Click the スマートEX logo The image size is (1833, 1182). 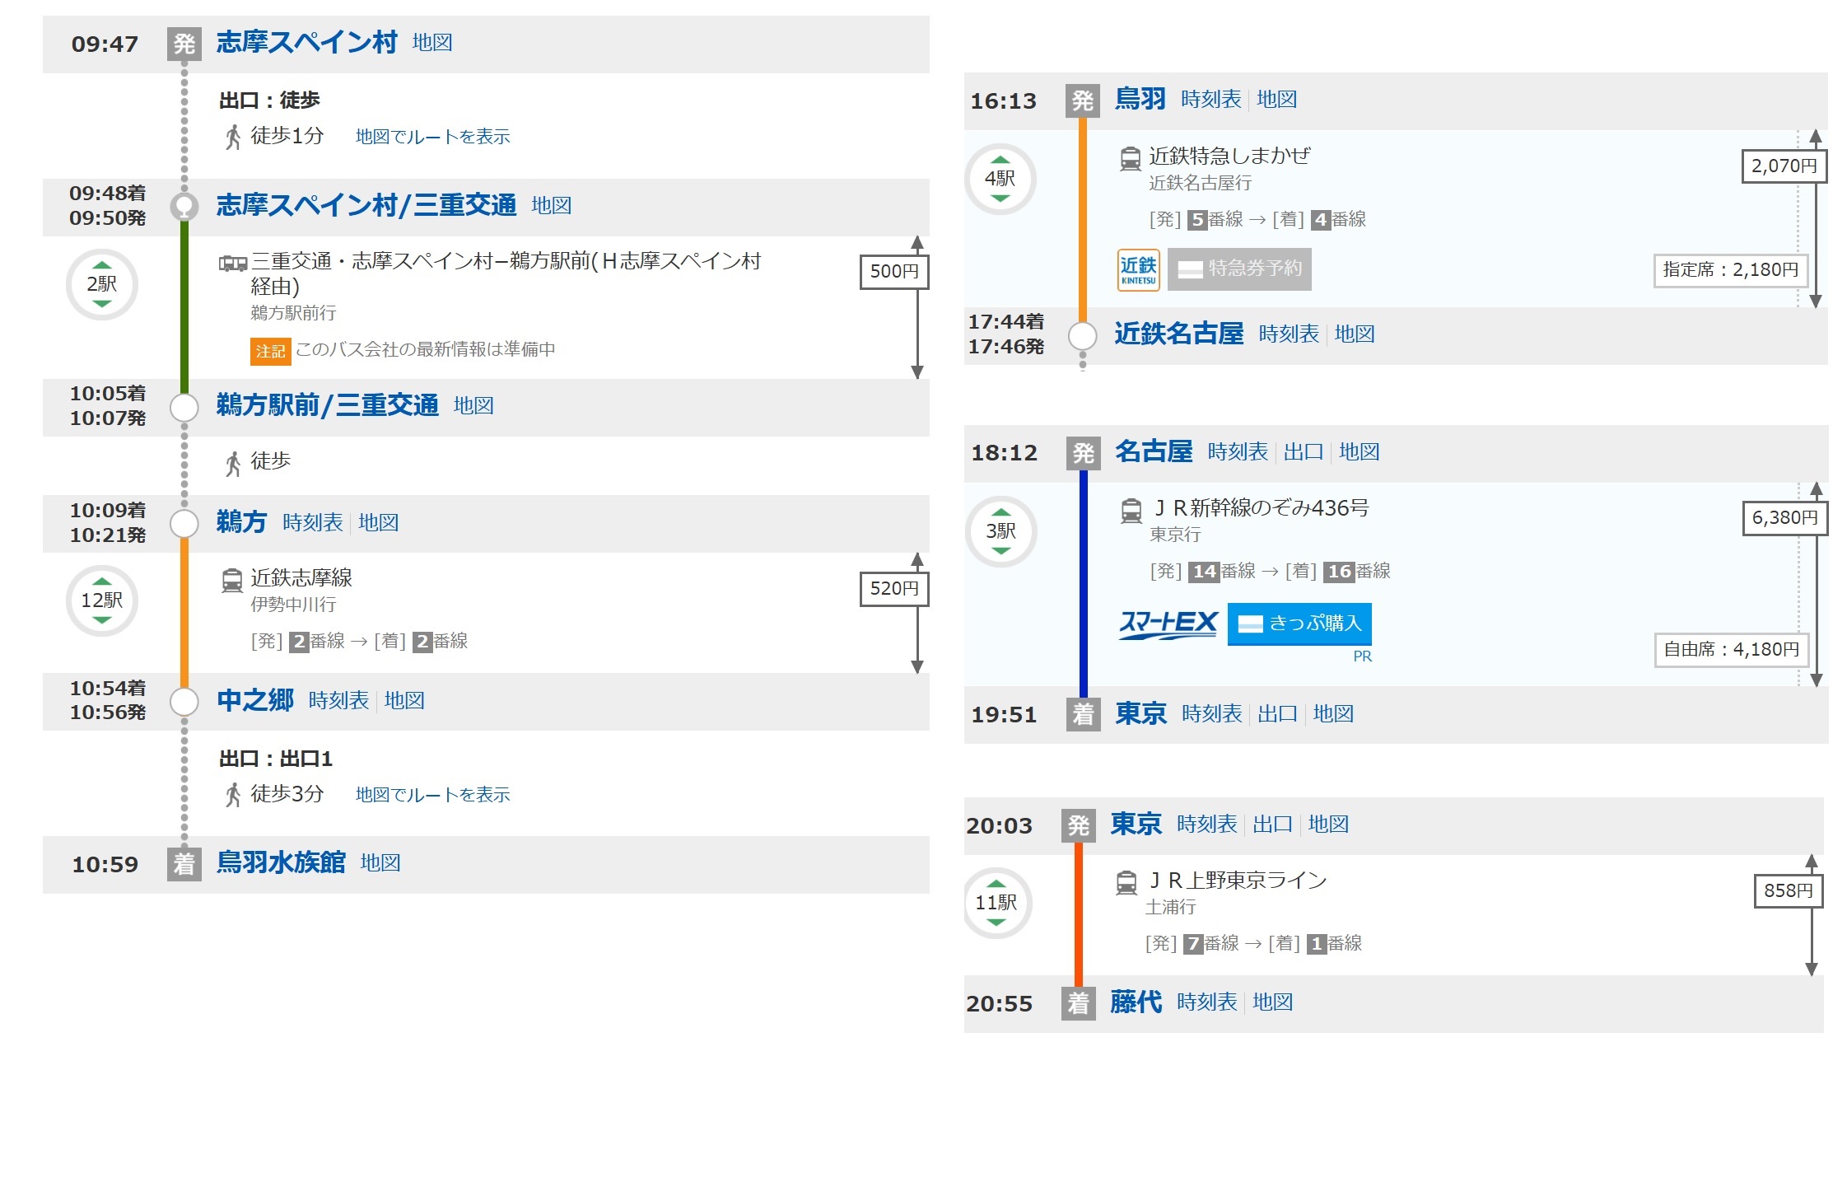click(1168, 624)
